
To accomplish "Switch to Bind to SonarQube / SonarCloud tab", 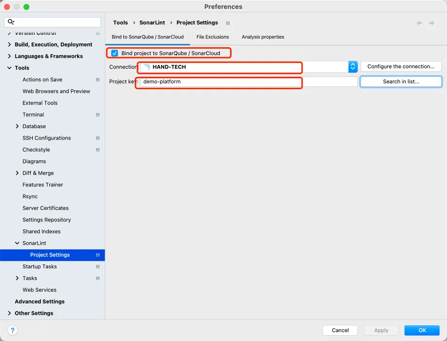I will tap(148, 37).
